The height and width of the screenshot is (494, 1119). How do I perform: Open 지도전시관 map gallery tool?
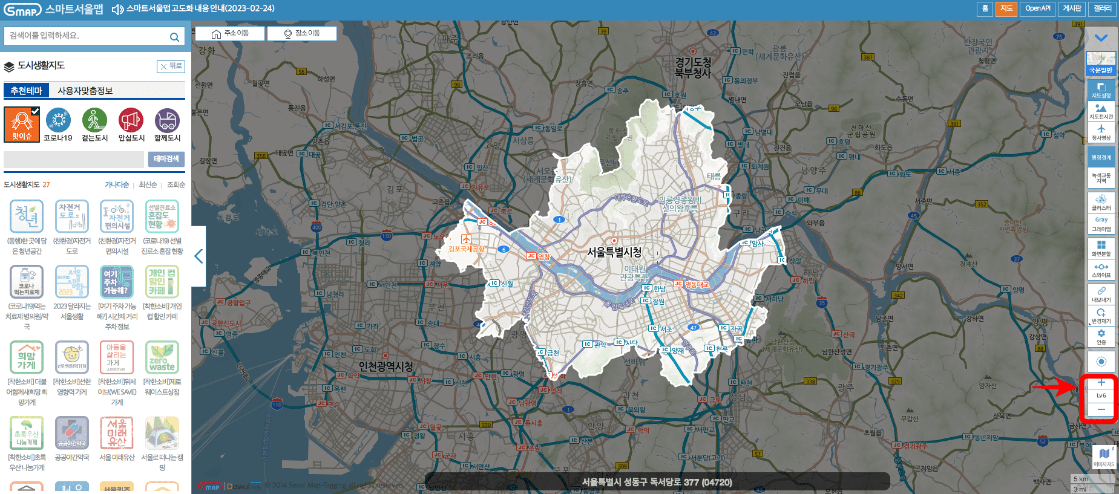(x=1101, y=111)
